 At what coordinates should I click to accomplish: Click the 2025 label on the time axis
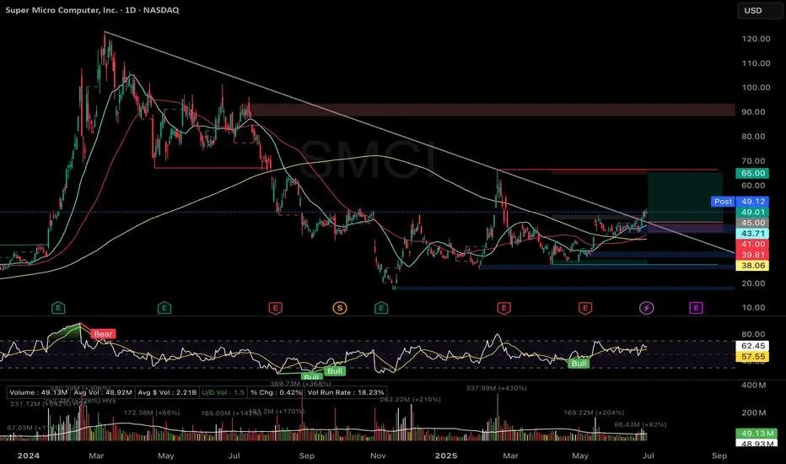[445, 456]
